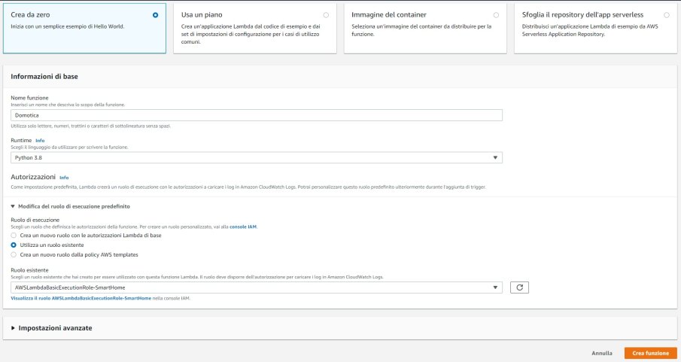The image size is (681, 362).
Task: Click the Info link next to Autorizzazioni
Action: point(64,178)
